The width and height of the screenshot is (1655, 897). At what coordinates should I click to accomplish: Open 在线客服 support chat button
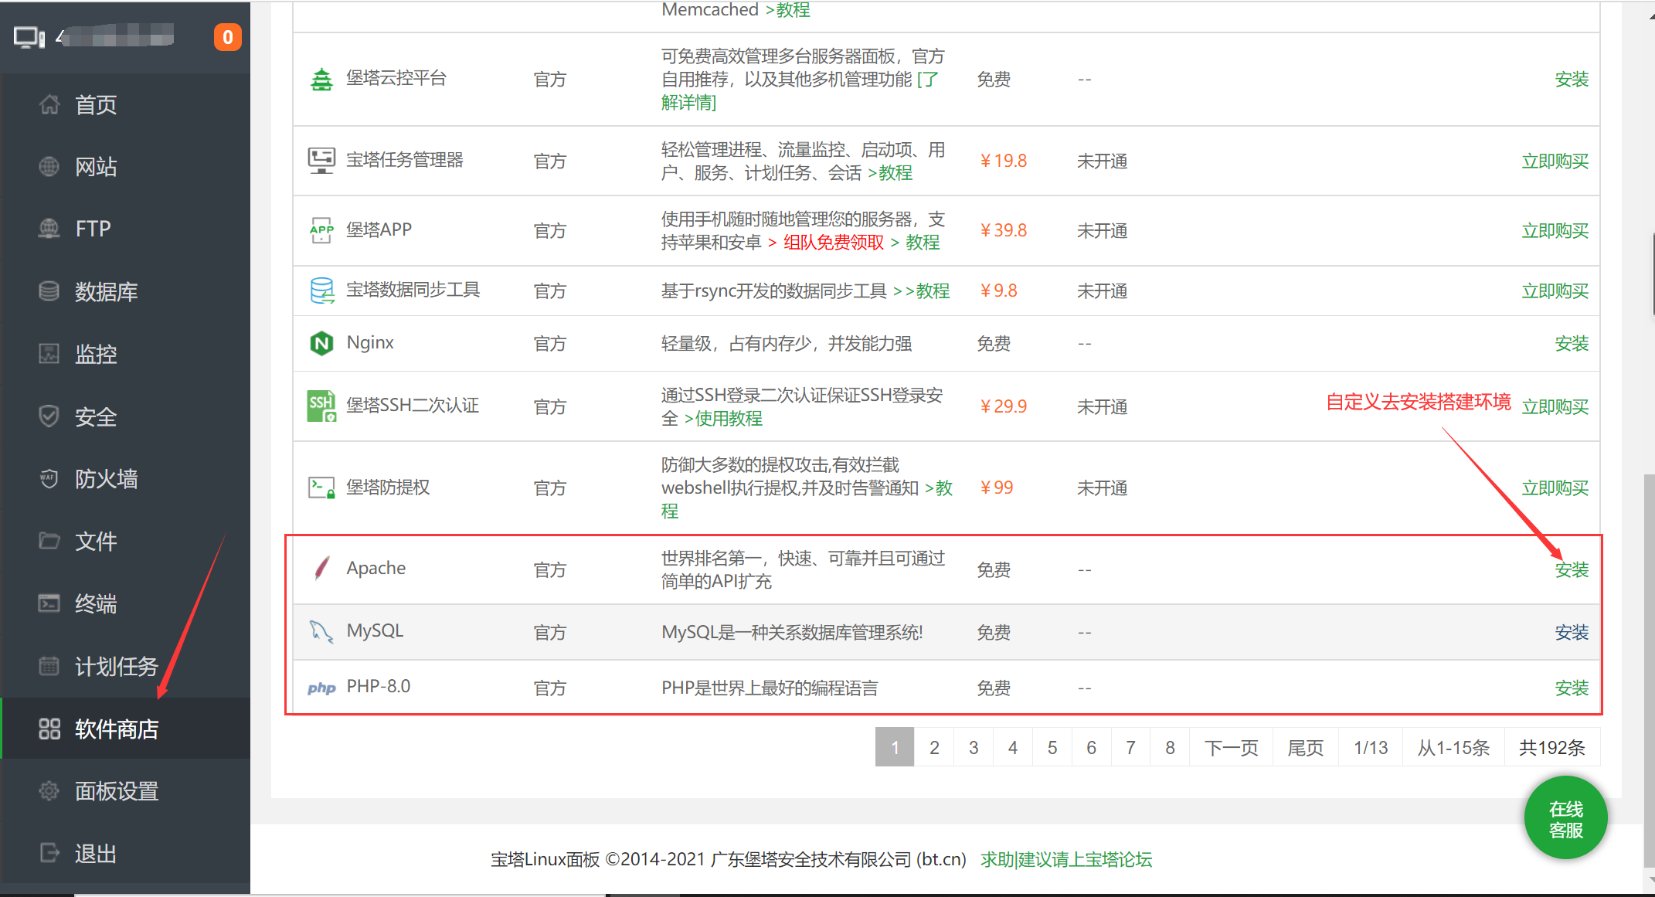pyautogui.click(x=1566, y=818)
